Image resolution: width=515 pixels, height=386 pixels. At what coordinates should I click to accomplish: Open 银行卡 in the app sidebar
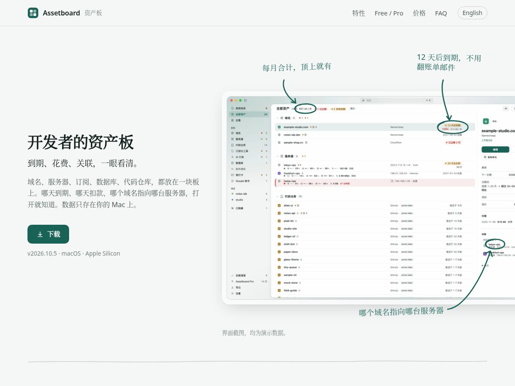249,175
